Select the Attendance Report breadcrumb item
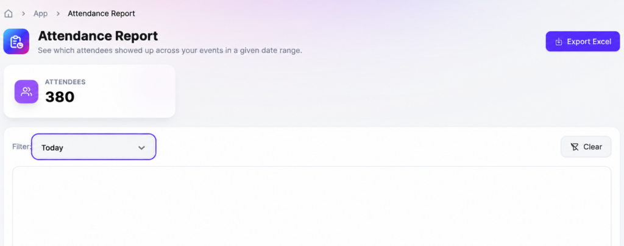Screen dimensions: 624x246 click(x=101, y=13)
